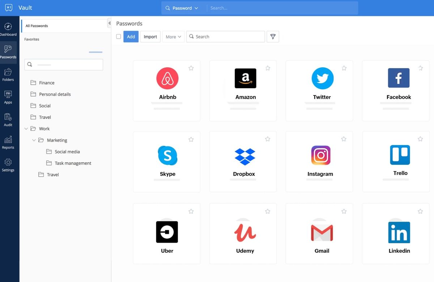Open the Password search type dropdown
The height and width of the screenshot is (282, 434).
click(x=183, y=8)
